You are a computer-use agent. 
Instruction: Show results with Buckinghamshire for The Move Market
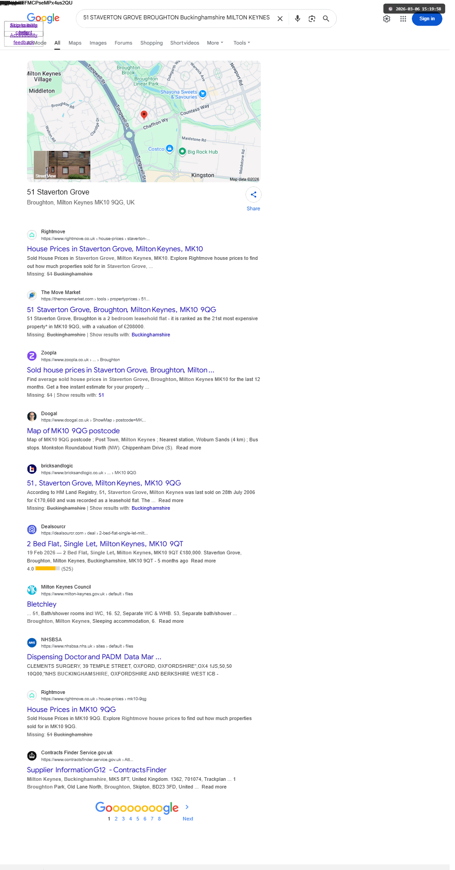point(151,335)
